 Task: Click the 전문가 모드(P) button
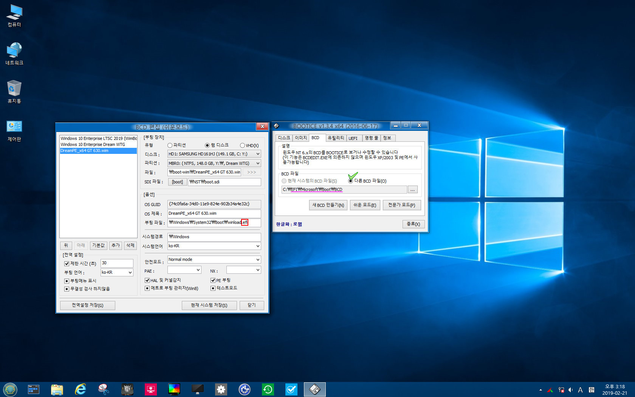click(x=401, y=205)
